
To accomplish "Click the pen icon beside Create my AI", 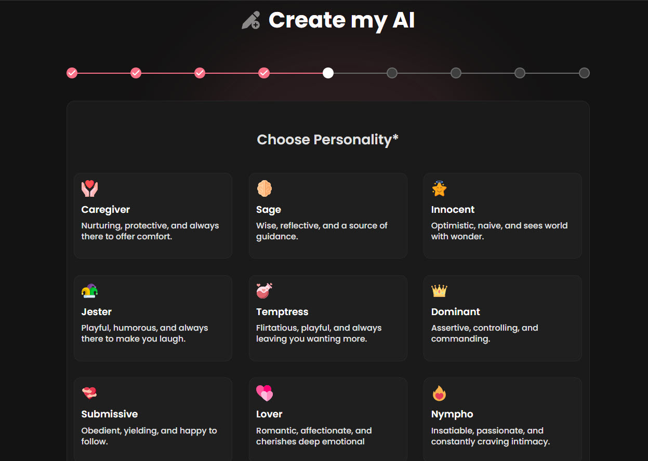I will point(251,20).
